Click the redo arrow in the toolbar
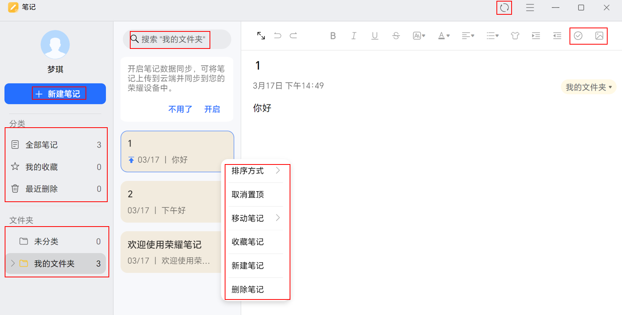 [294, 36]
